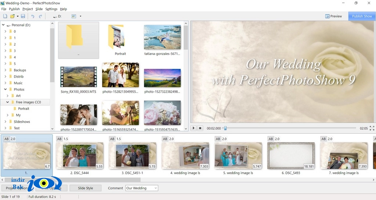Open the Project menu
The image size is (376, 200).
28,9
